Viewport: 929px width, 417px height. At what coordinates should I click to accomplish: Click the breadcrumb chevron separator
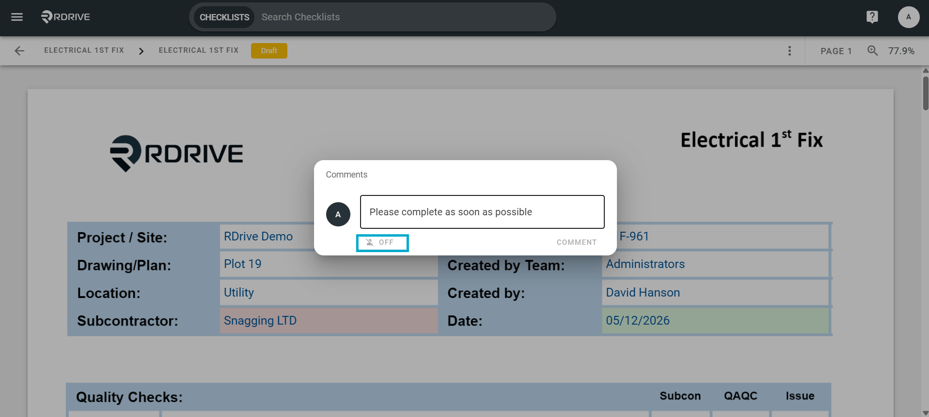coord(141,51)
